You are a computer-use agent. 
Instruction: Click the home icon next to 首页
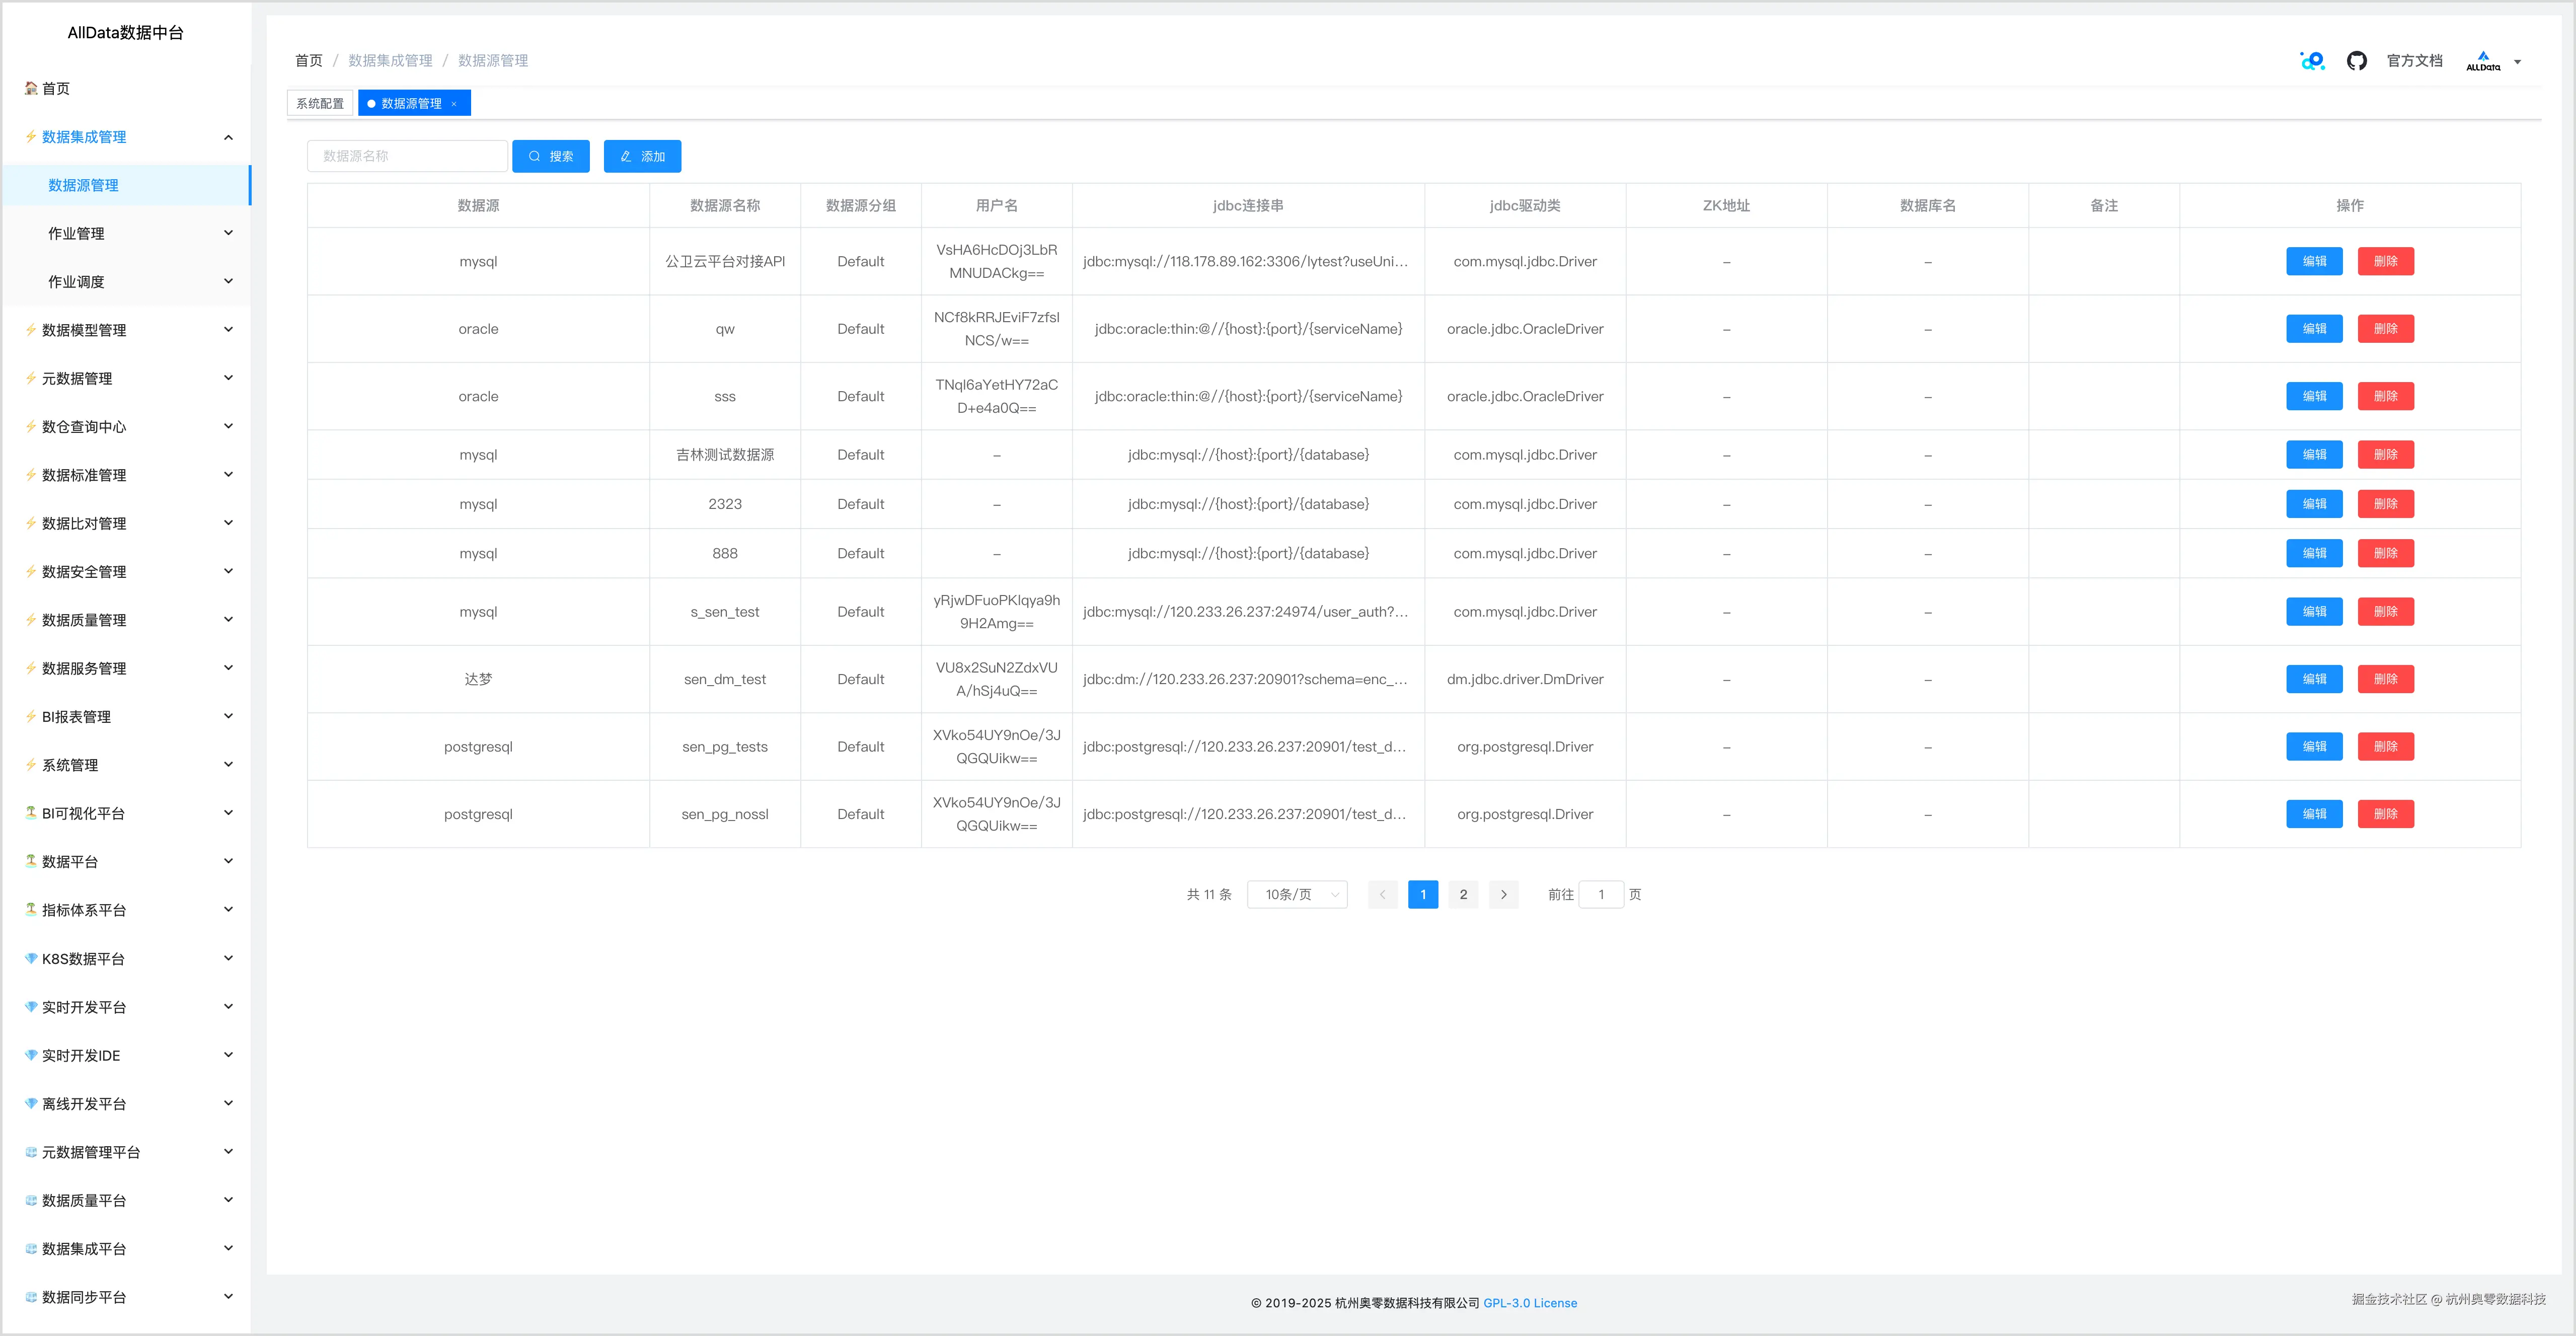(x=31, y=88)
